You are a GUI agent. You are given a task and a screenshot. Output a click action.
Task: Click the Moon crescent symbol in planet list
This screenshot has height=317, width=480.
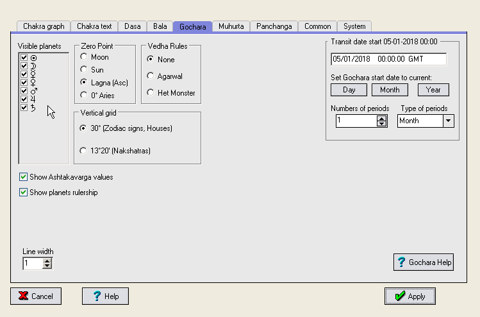33,66
